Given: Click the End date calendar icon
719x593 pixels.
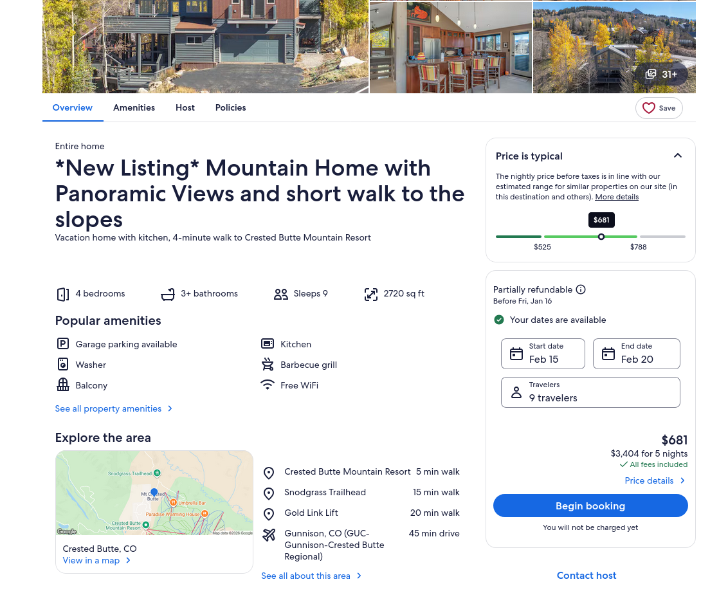Looking at the screenshot, I should (x=608, y=354).
